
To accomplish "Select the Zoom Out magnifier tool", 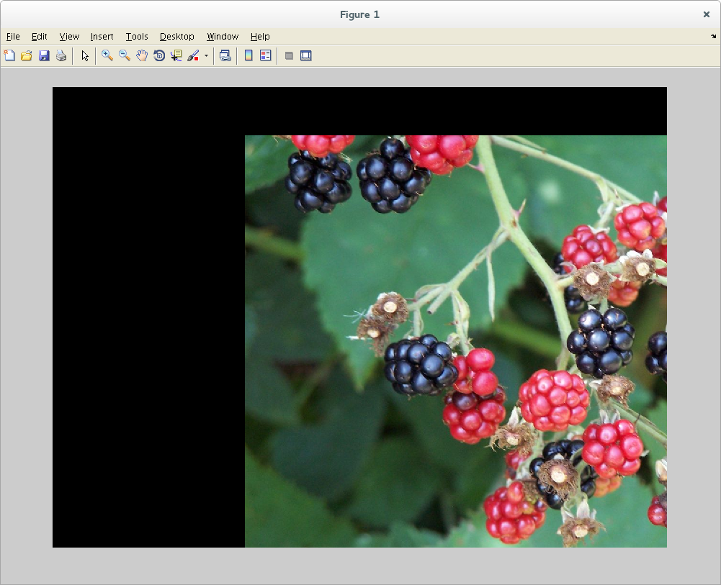I will click(x=125, y=55).
